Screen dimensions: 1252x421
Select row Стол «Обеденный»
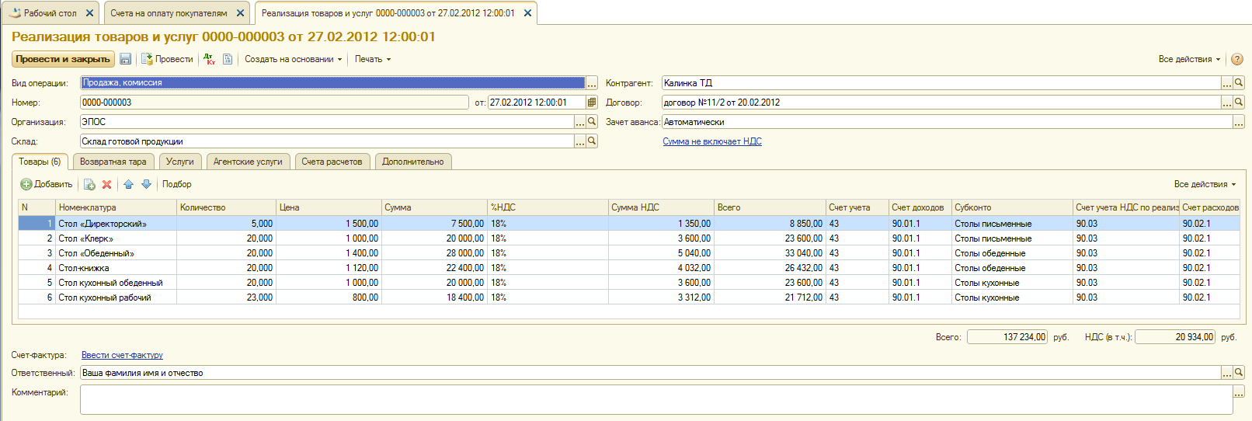coord(629,253)
